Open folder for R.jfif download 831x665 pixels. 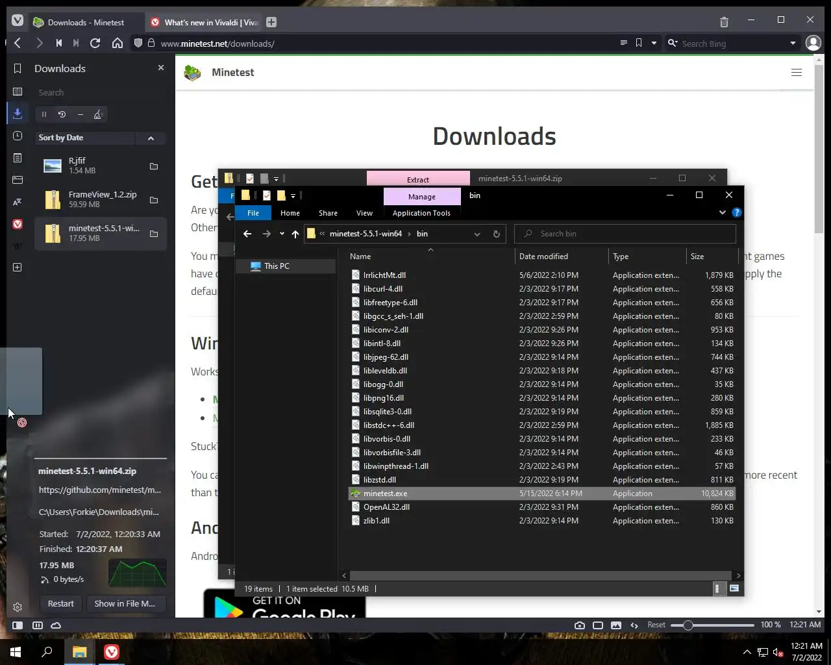(154, 166)
